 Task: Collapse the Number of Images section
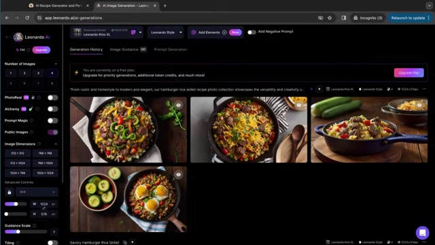coord(56,64)
